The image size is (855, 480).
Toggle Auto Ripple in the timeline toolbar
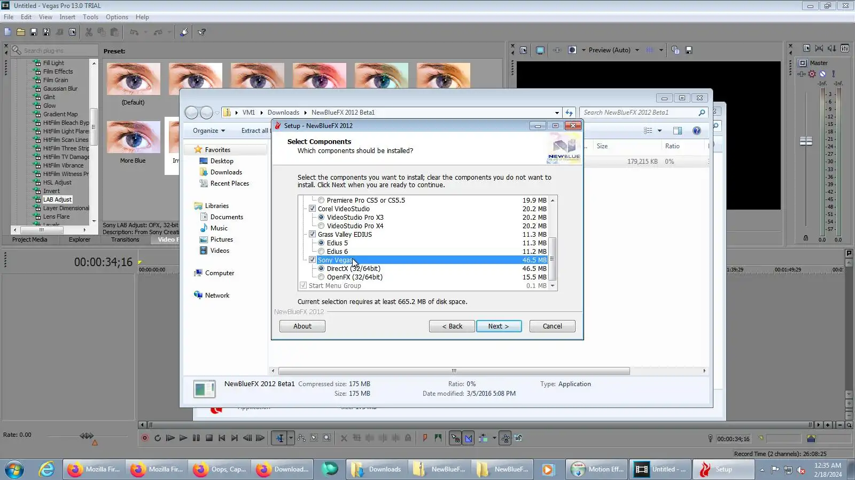483,438
